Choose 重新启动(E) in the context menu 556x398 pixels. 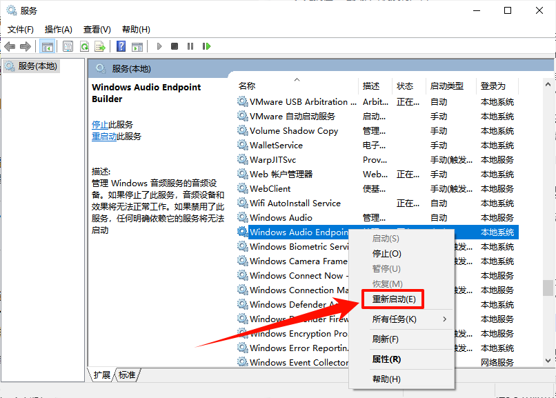[x=394, y=299]
